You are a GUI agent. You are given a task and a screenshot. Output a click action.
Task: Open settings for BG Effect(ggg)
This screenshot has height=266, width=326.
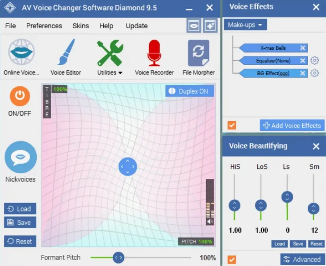tap(315, 73)
